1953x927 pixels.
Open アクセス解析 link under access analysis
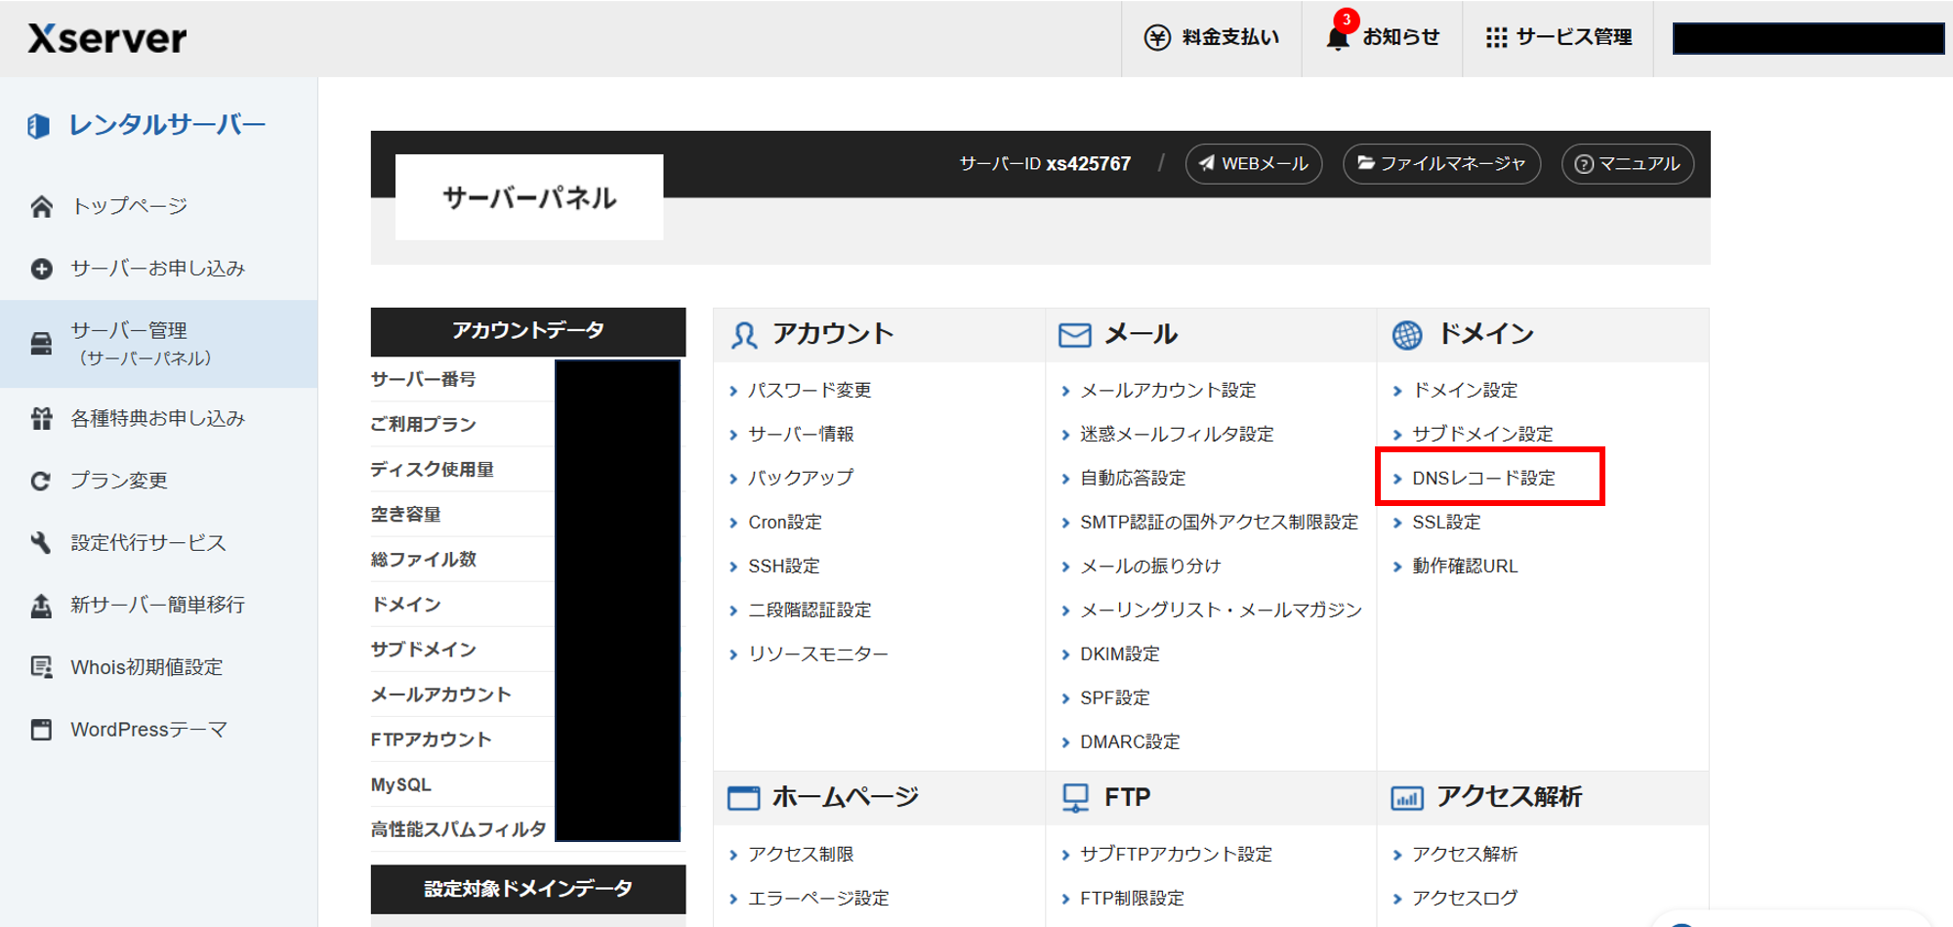[x=1465, y=854]
